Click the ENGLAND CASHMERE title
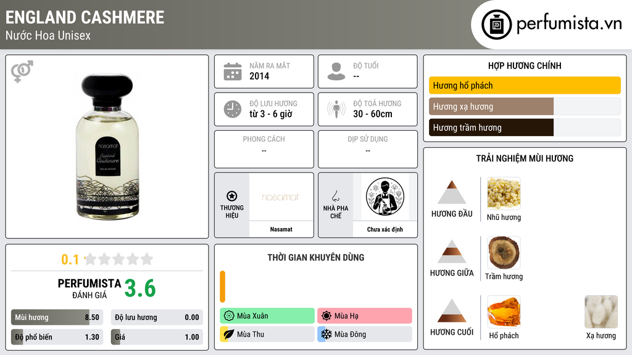Image resolution: width=632 pixels, height=355 pixels. tap(85, 17)
